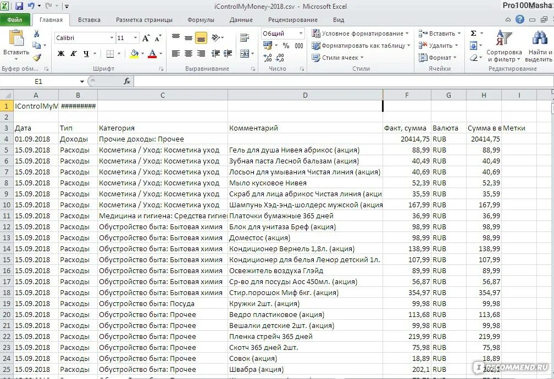Apply red font color letter A
This screenshot has width=554, height=379.
(x=152, y=54)
